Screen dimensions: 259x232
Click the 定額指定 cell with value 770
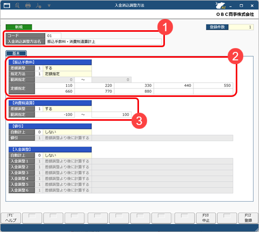point(94,91)
